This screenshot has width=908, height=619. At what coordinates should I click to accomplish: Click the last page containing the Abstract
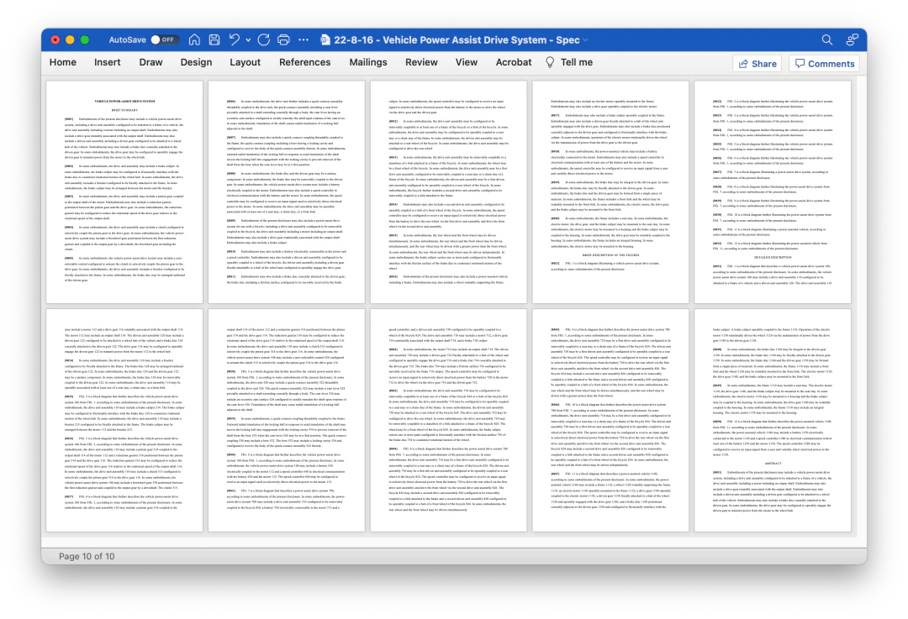(x=772, y=420)
